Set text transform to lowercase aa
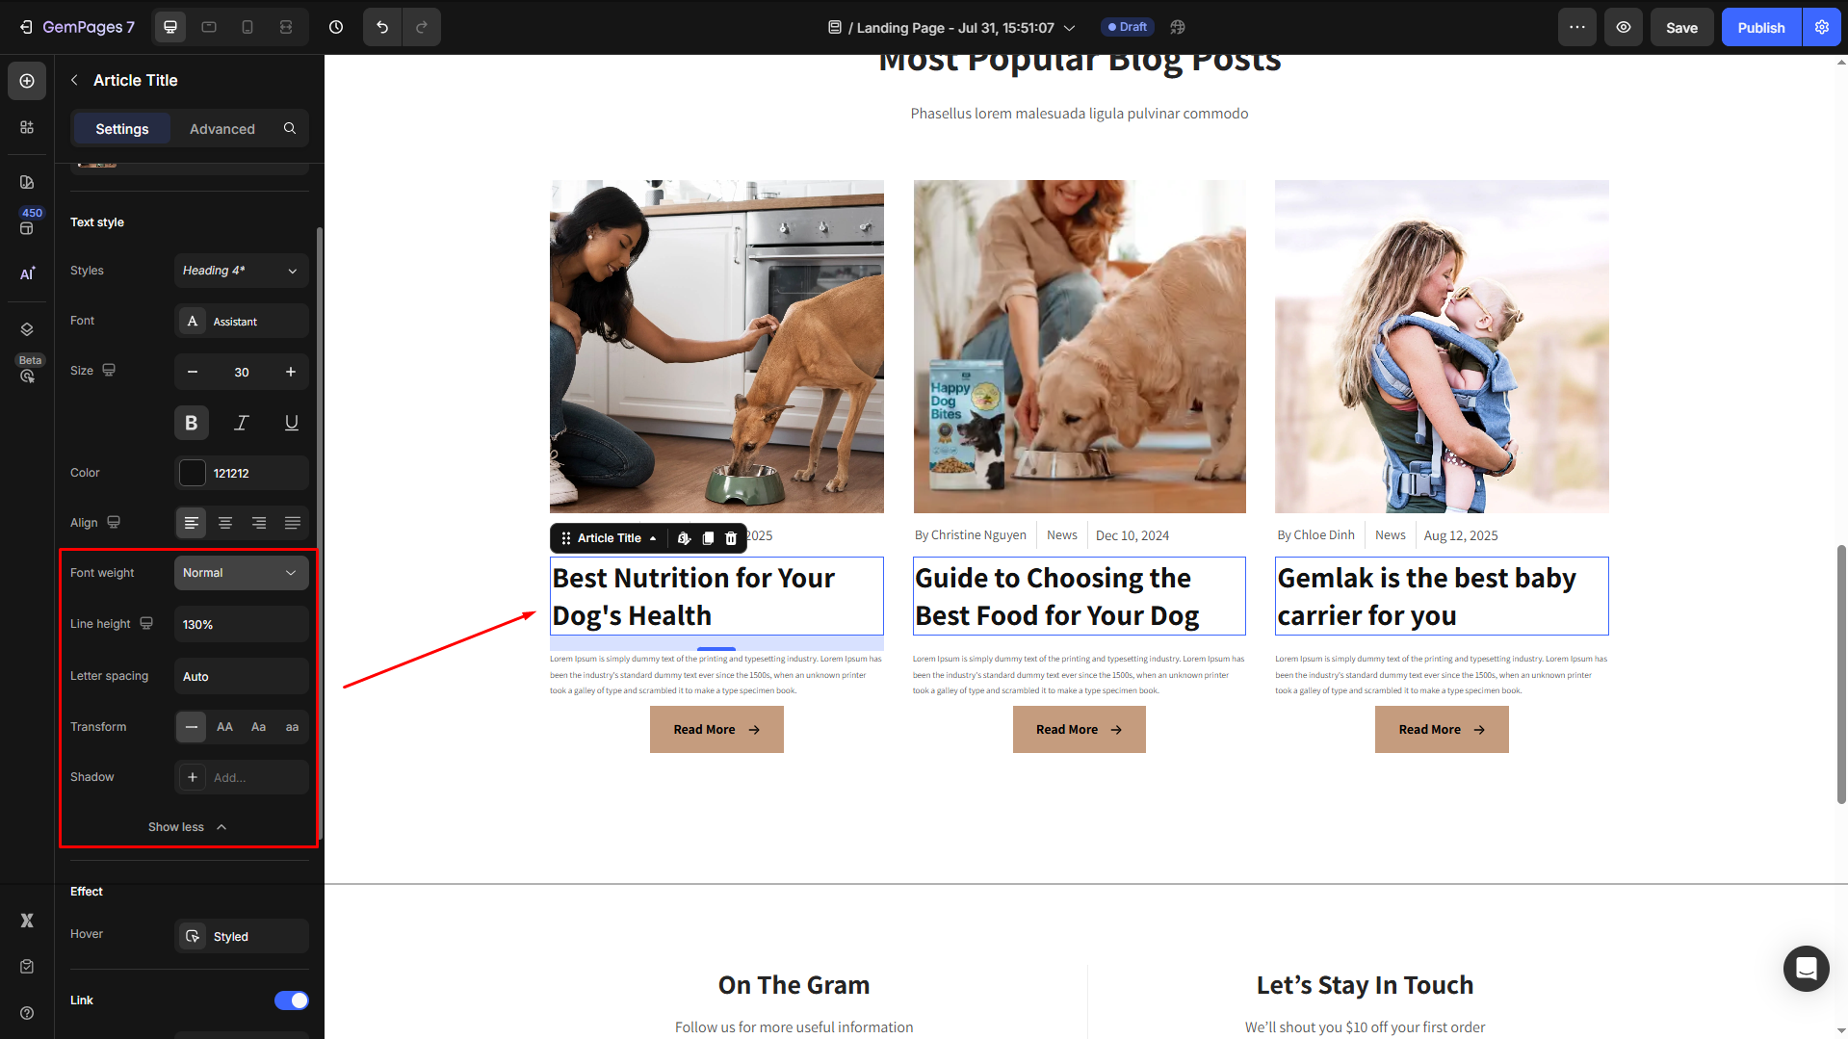 293,727
